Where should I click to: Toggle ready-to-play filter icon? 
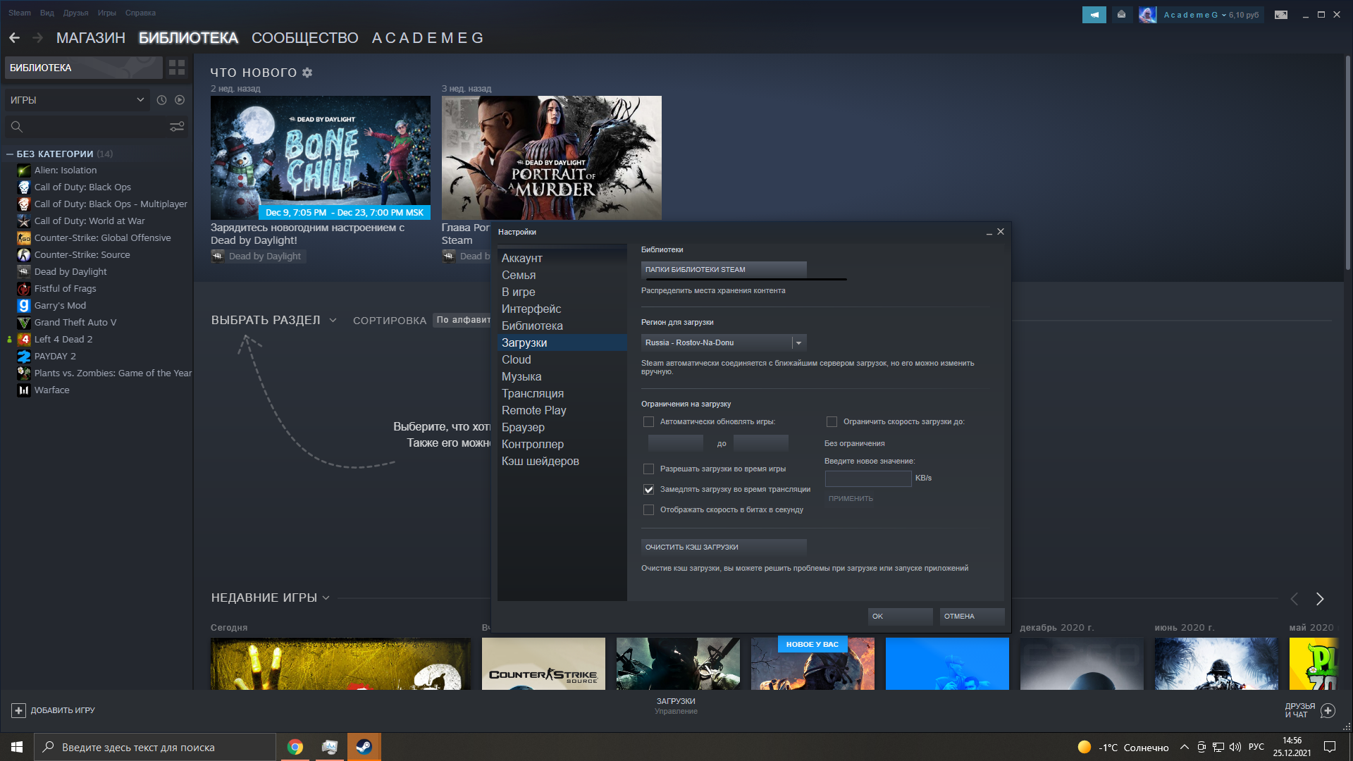[180, 100]
